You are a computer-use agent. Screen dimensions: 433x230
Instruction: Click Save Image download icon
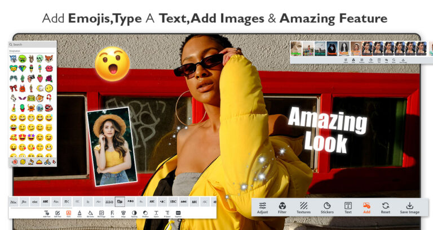coord(410,208)
